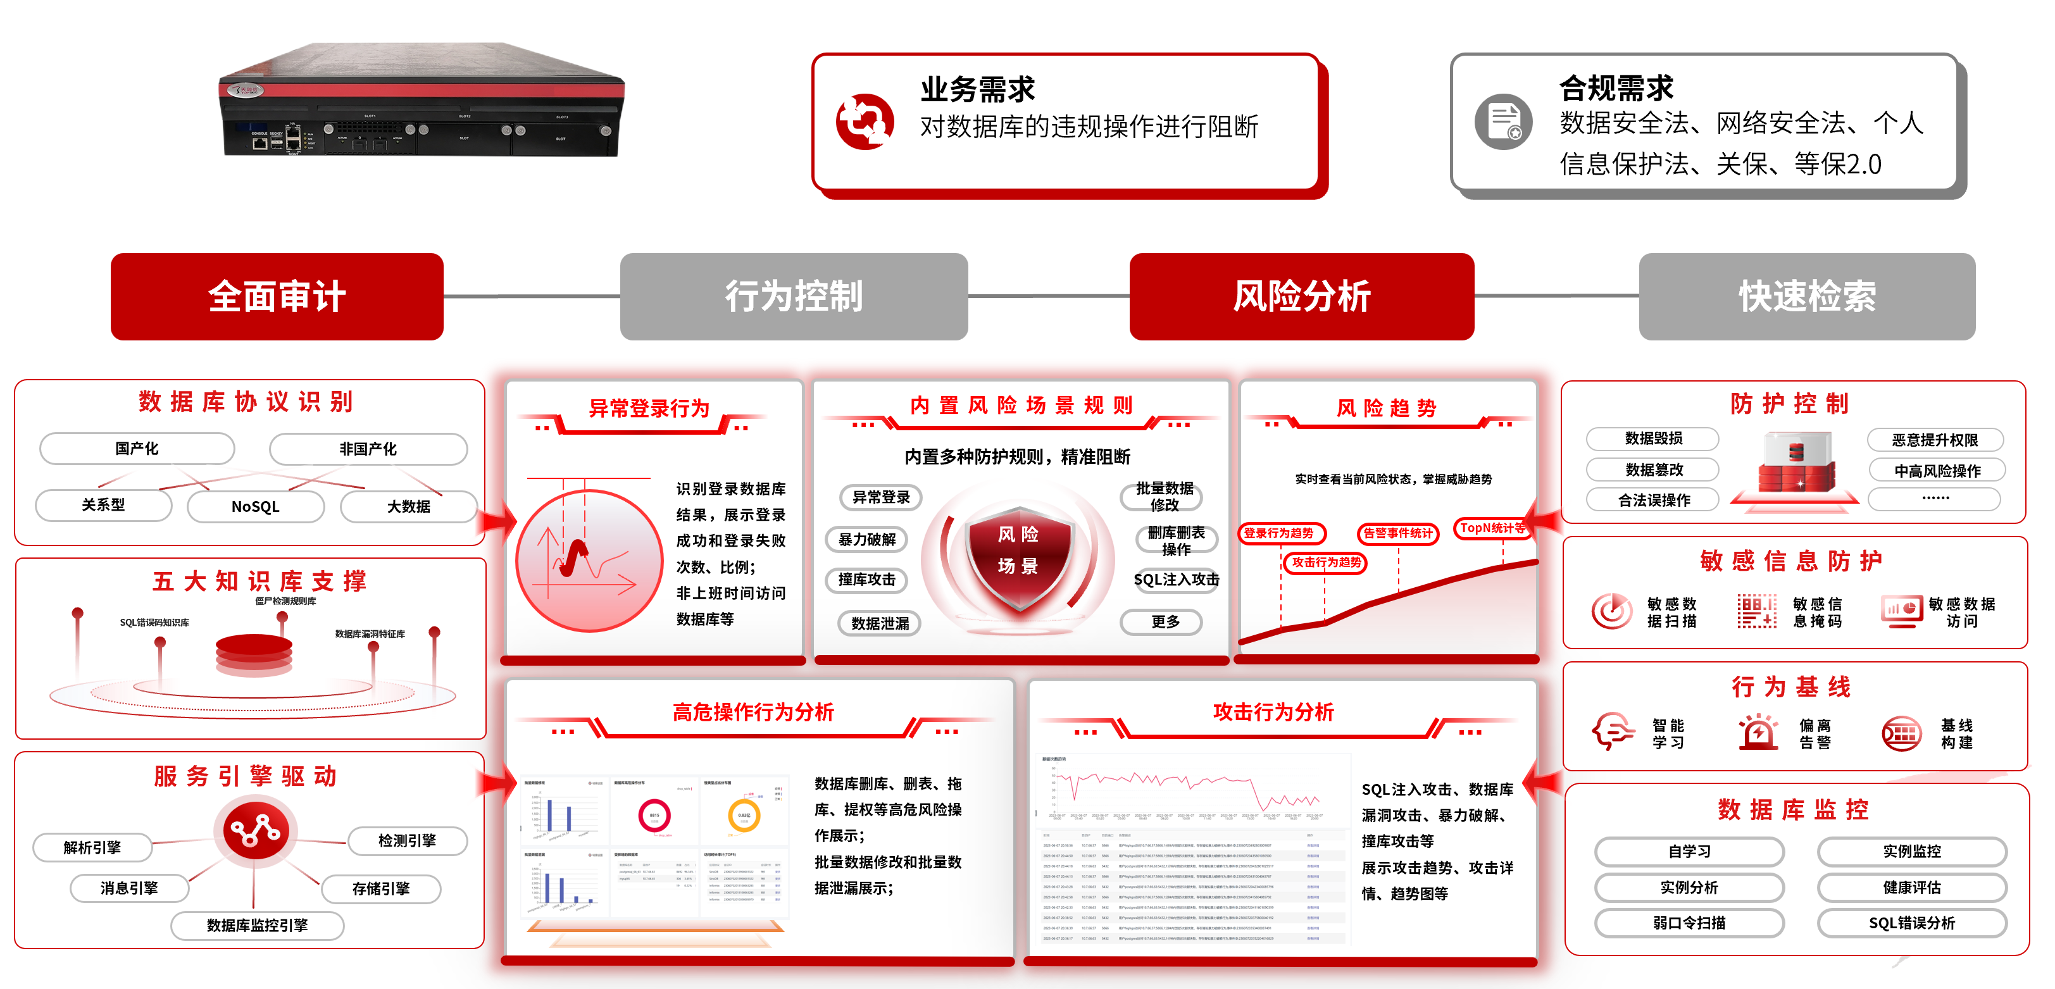Click the 国产化 pill button
The height and width of the screenshot is (989, 2055).
[137, 449]
